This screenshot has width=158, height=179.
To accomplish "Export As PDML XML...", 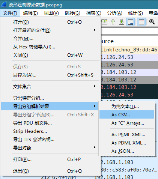I will pyautogui.click(x=126, y=143).
